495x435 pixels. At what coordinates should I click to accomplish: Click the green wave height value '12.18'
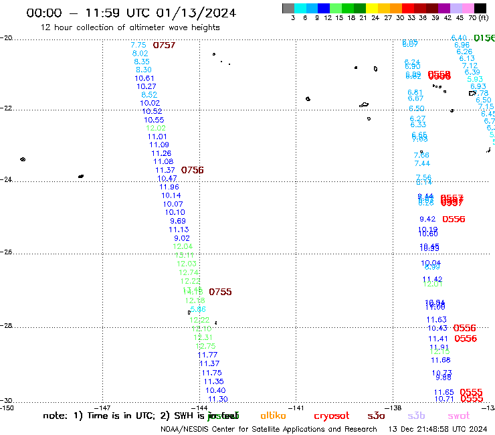[195, 300]
